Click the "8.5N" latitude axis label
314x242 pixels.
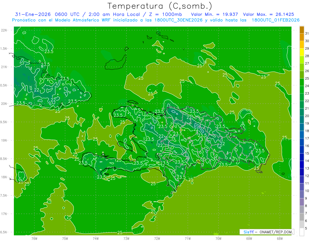[4, 159]
